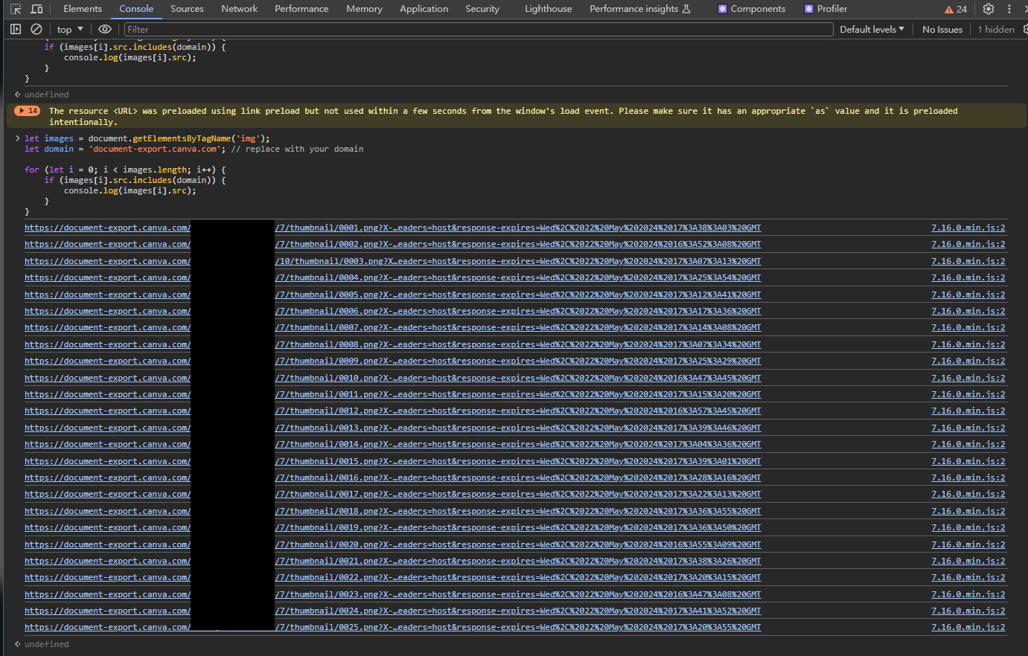The height and width of the screenshot is (656, 1028).
Task: Clear the console with the clear icon
Action: (36, 29)
